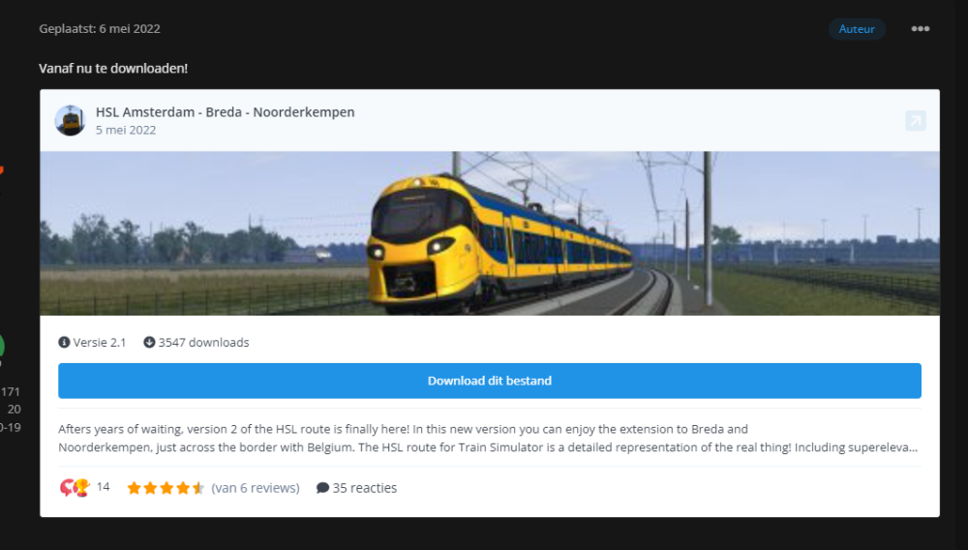968x550 pixels.
Task: Click the pink heart reaction icon
Action: [67, 488]
